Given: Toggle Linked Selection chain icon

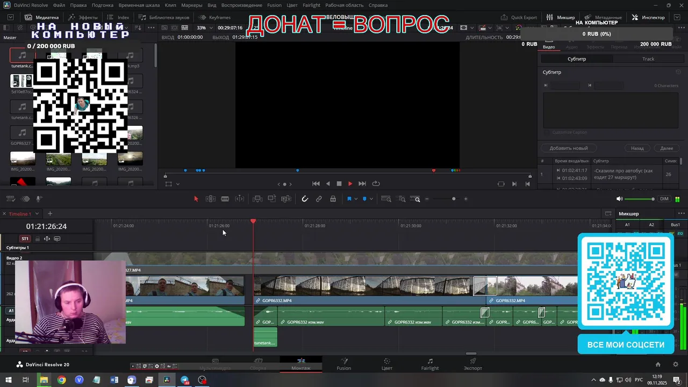Looking at the screenshot, I should [319, 199].
